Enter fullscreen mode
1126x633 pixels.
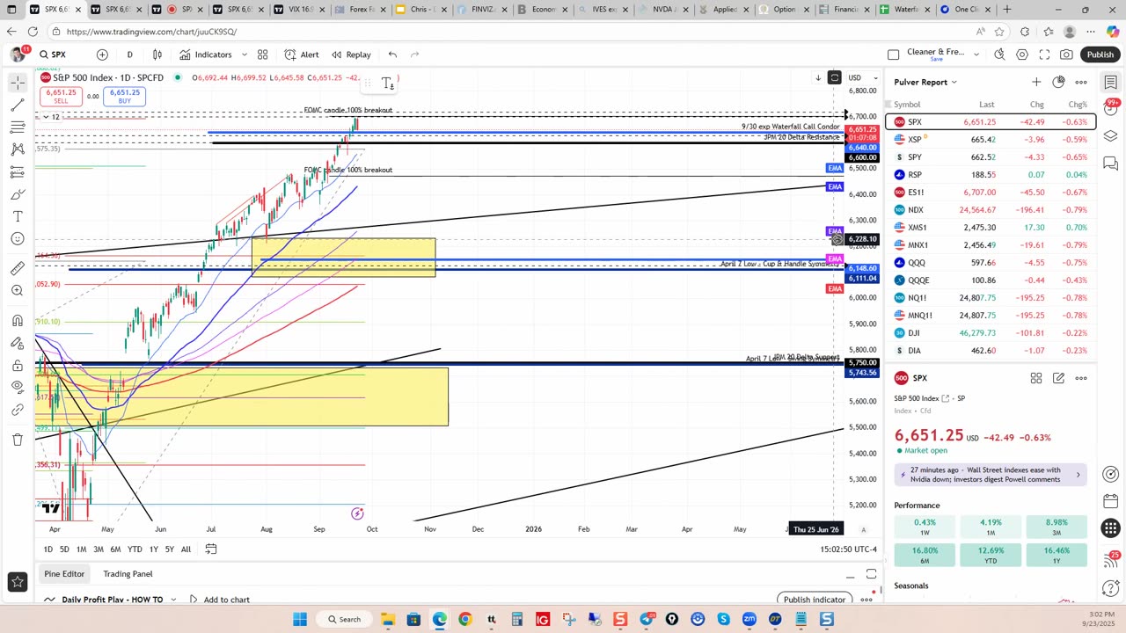(x=1044, y=55)
